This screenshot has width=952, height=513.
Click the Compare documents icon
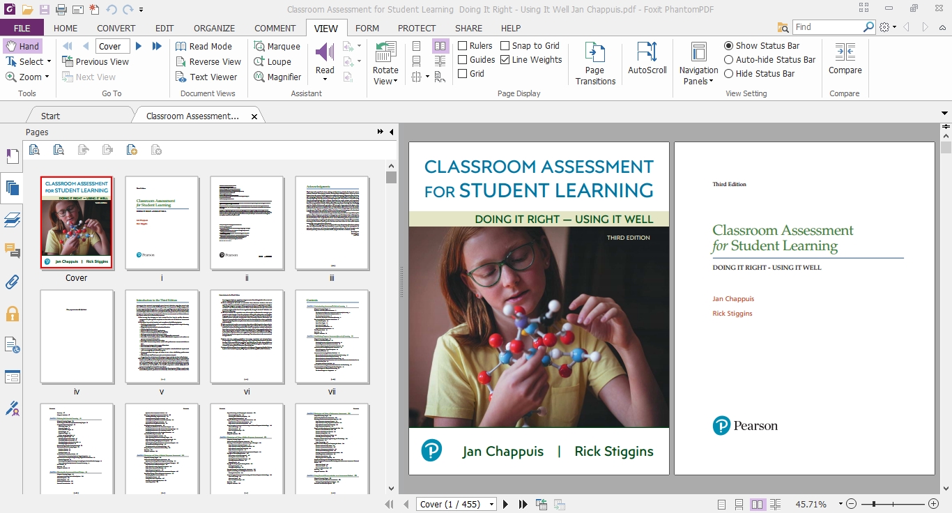[x=845, y=58]
